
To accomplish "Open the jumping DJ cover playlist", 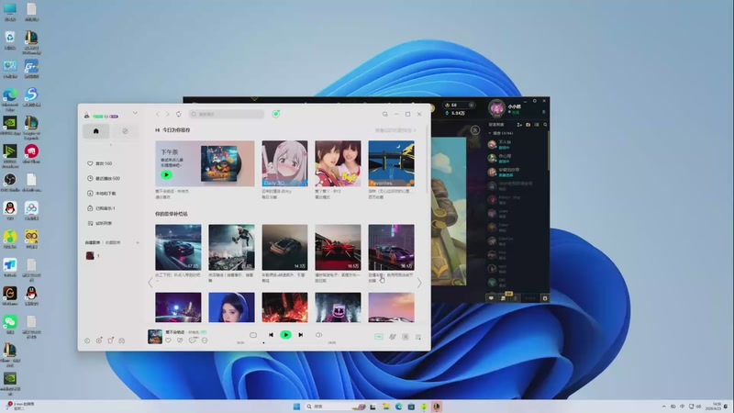I will pyautogui.click(x=232, y=247).
